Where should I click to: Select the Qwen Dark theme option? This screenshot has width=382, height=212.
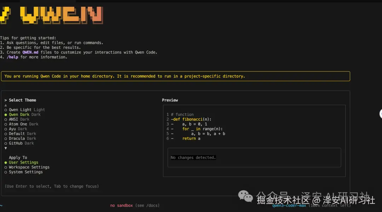tap(22, 115)
